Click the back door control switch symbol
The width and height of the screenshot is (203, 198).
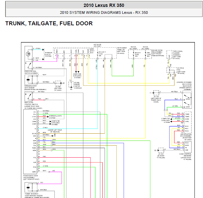tap(29, 96)
